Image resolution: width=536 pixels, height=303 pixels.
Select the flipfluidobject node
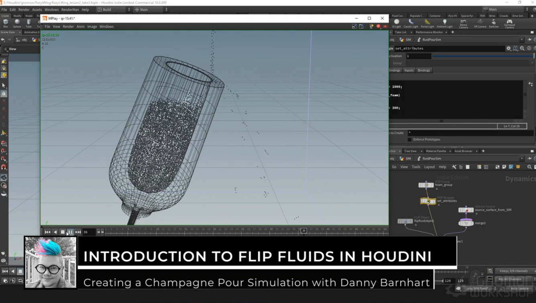pyautogui.click(x=405, y=221)
